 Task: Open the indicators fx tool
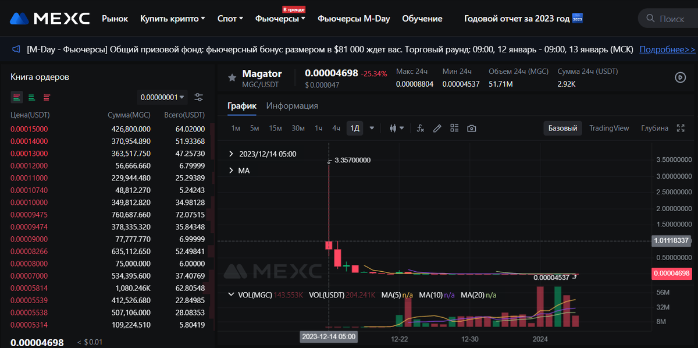[421, 128]
